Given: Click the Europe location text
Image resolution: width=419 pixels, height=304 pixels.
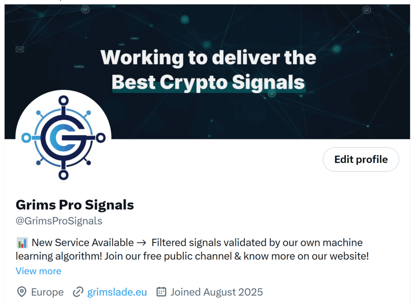Looking at the screenshot, I should click(47, 292).
